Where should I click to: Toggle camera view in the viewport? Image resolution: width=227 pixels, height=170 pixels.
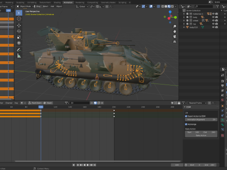click(x=175, y=36)
